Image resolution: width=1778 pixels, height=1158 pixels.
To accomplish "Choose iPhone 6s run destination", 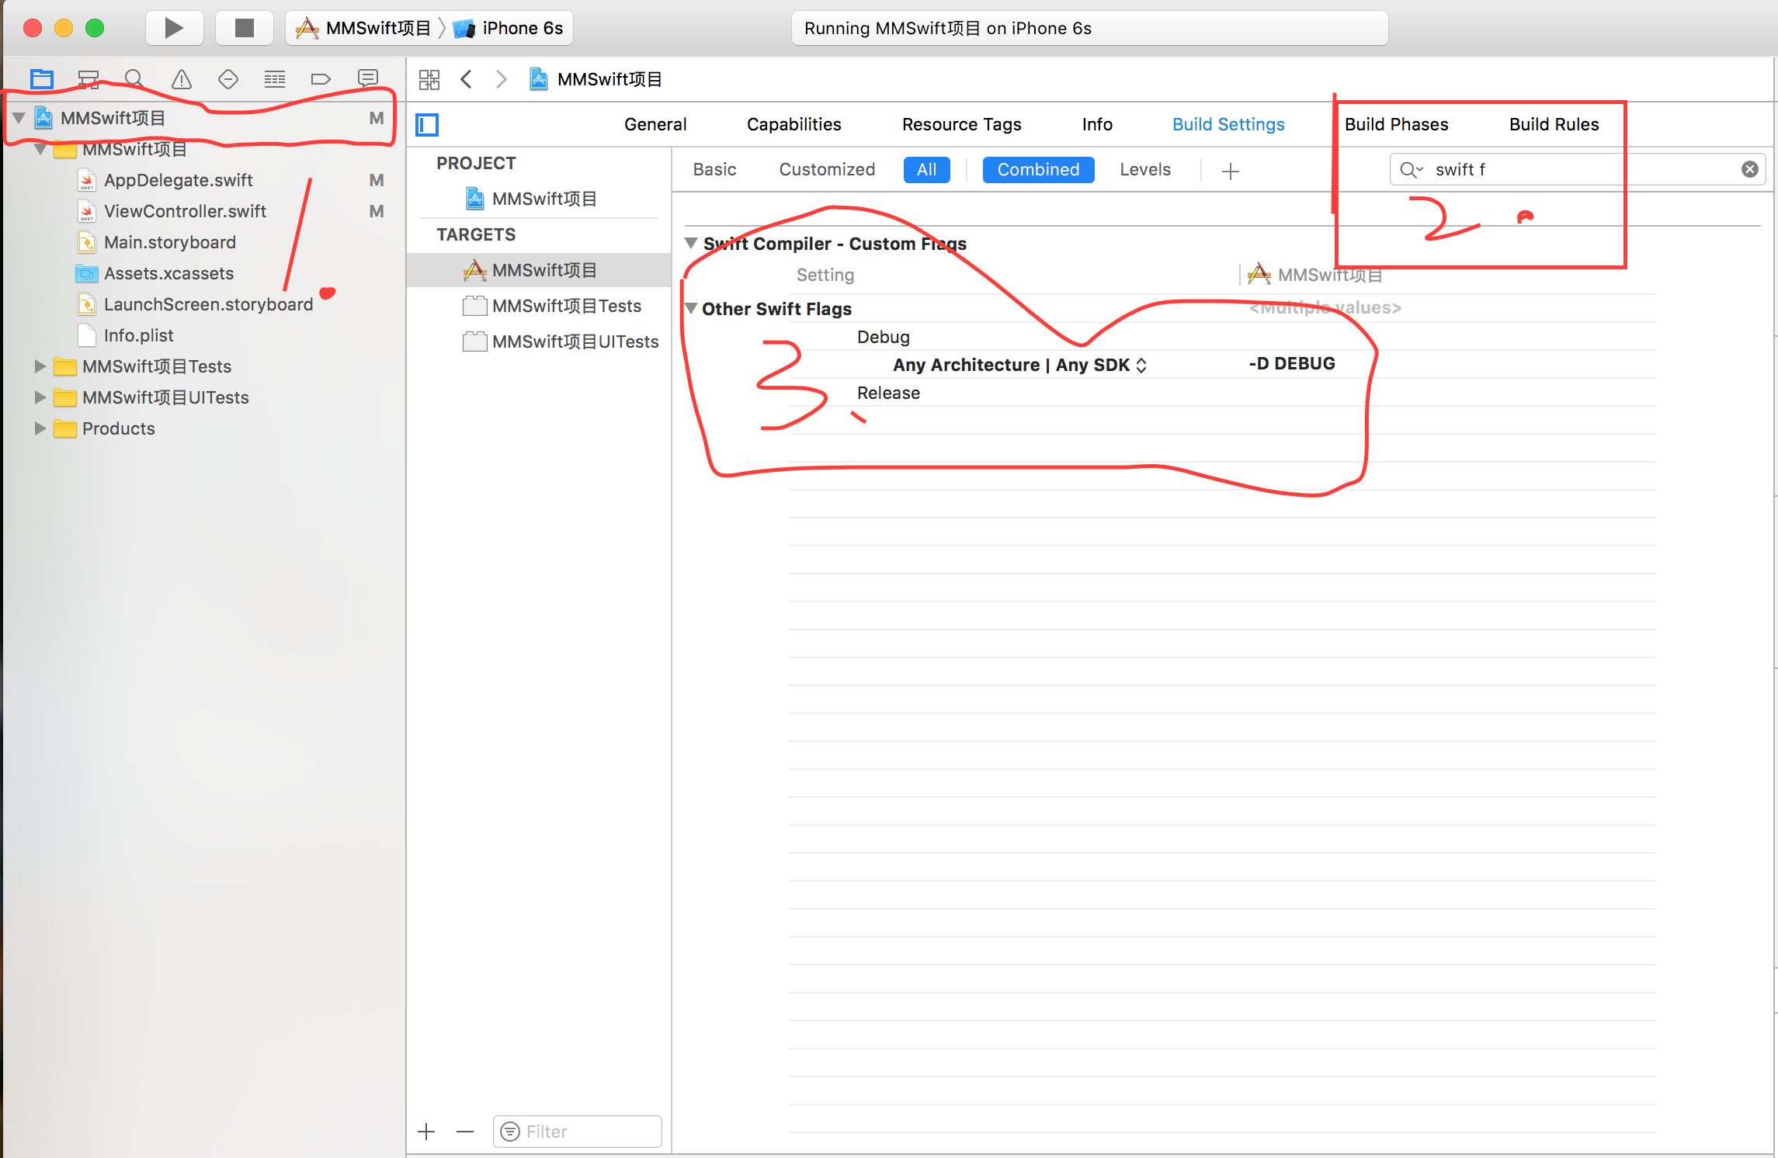I will tap(509, 28).
